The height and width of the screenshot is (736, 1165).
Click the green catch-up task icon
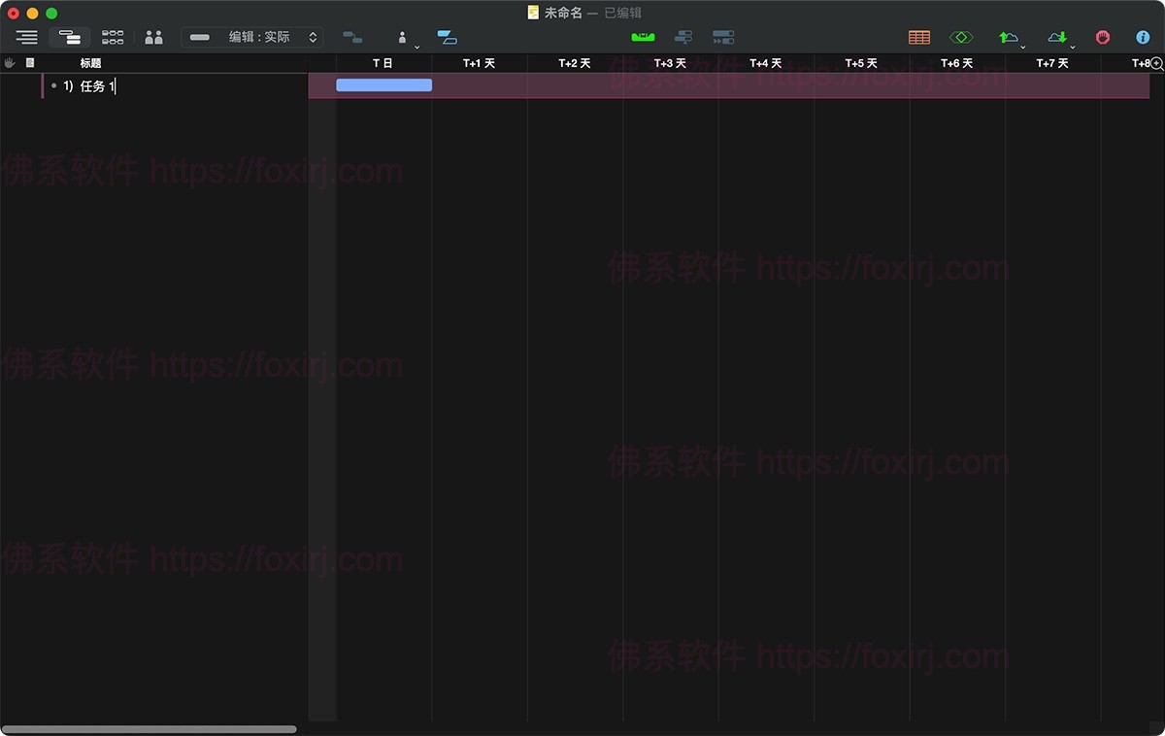click(x=642, y=35)
